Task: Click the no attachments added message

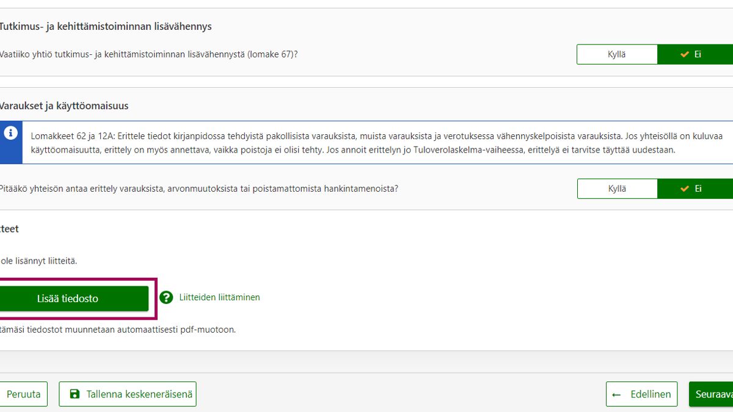Action: click(38, 261)
